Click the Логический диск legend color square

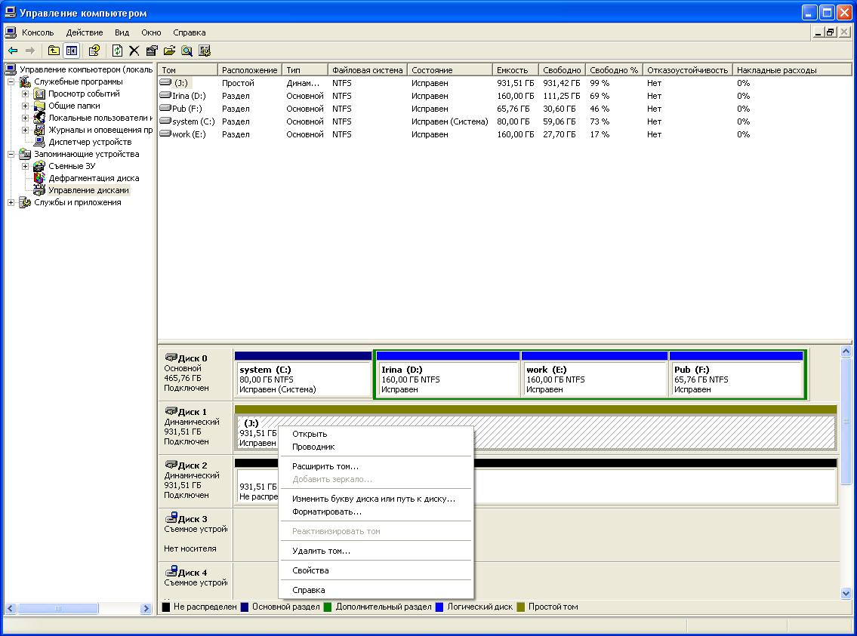439,607
